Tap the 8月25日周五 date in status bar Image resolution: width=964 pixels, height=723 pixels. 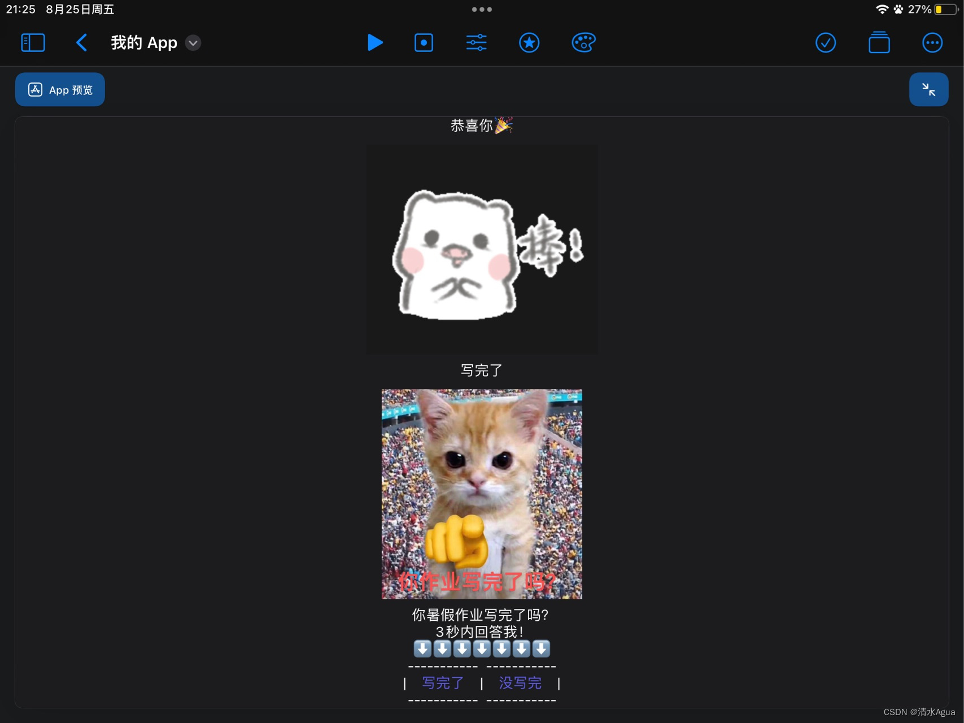pos(80,9)
